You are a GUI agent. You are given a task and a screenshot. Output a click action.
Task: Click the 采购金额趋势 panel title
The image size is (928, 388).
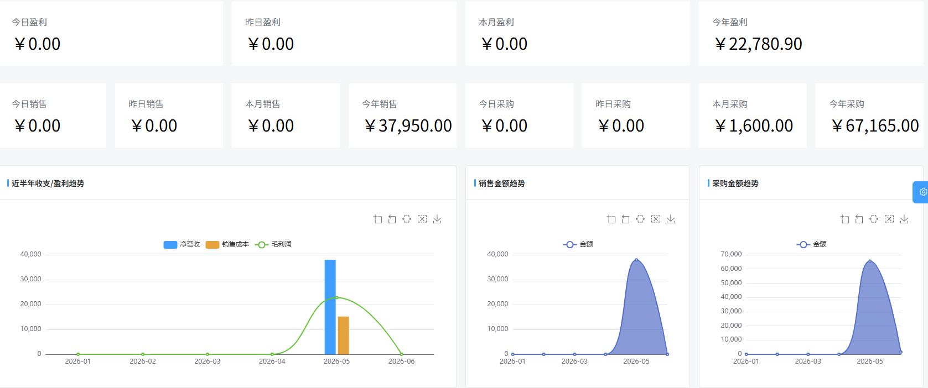[735, 183]
